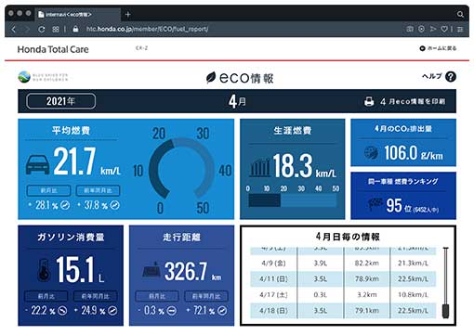
Task: Click the green leaf icon beside eco情報
Action: [211, 77]
